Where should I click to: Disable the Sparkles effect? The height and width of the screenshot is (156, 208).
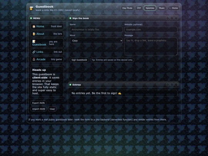150,8
